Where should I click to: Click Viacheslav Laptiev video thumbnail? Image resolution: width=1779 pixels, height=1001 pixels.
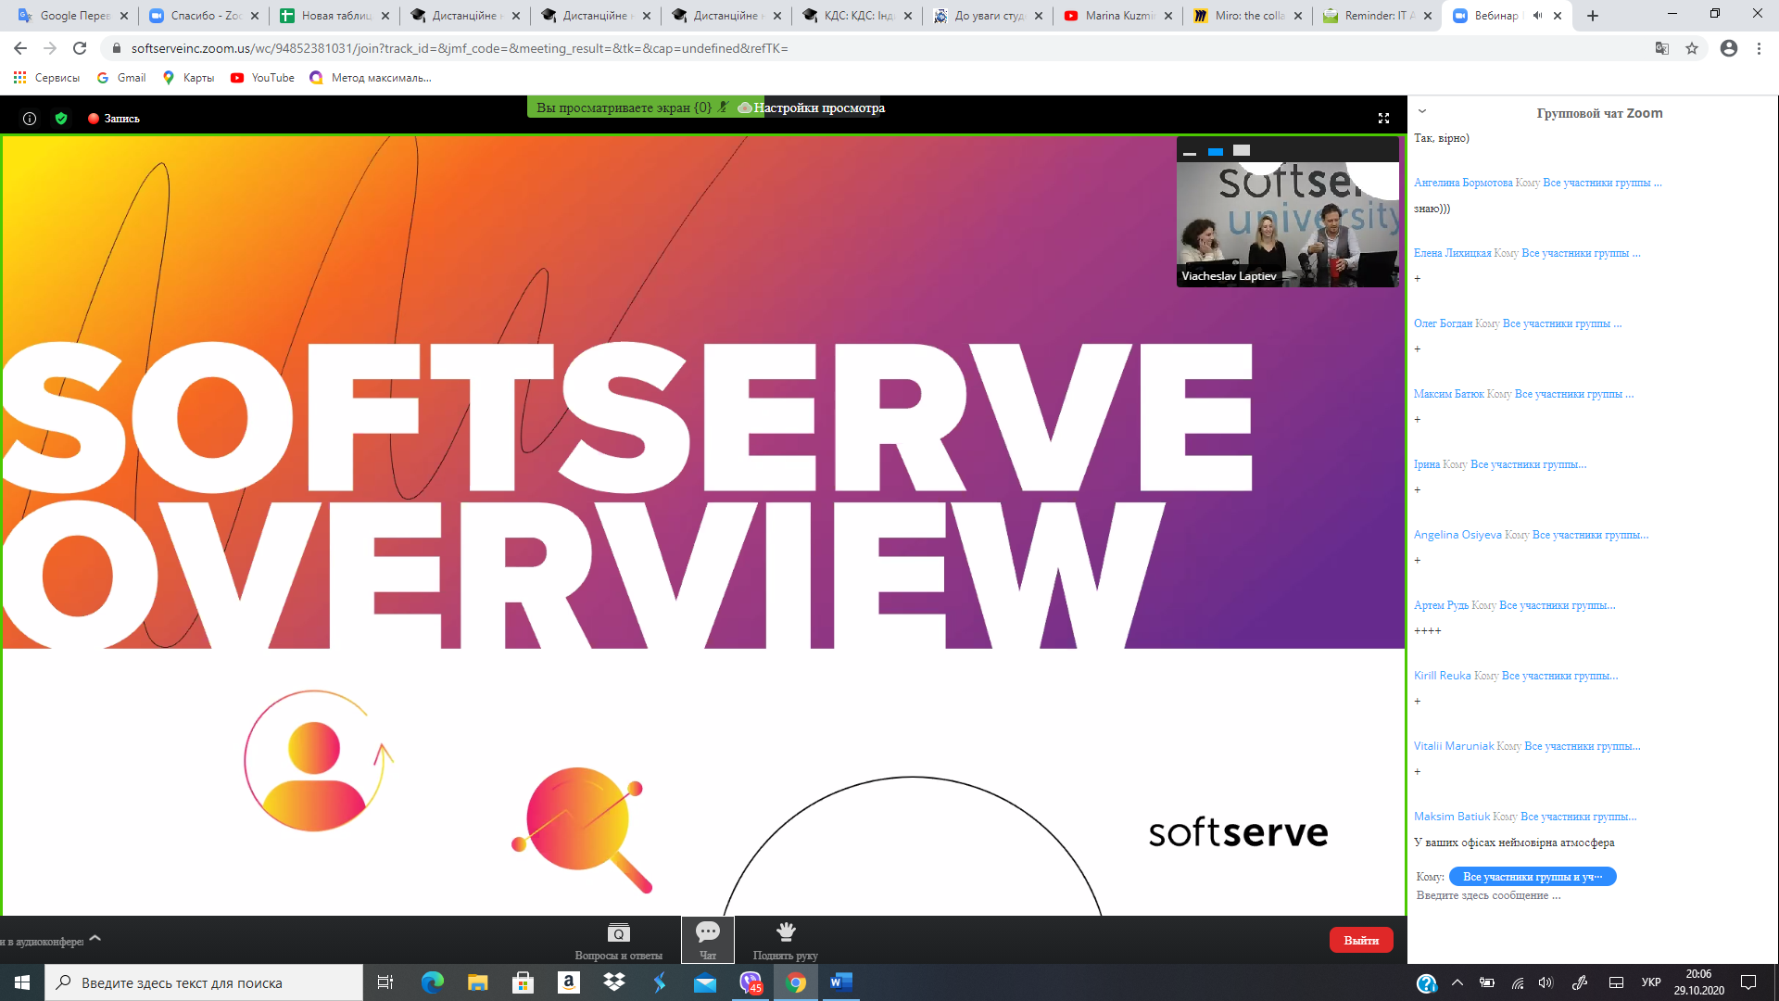click(x=1288, y=224)
